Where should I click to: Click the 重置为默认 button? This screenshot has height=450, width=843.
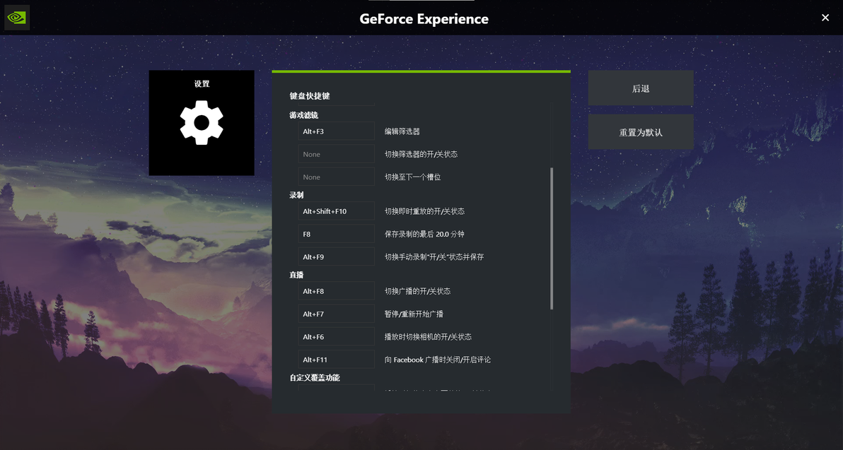(640, 131)
